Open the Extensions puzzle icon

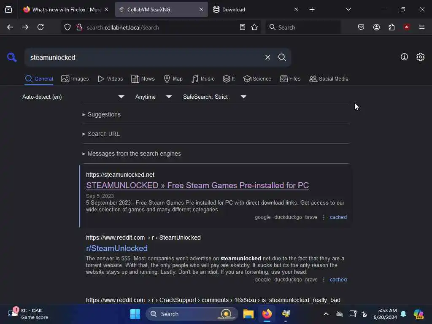[391, 27]
